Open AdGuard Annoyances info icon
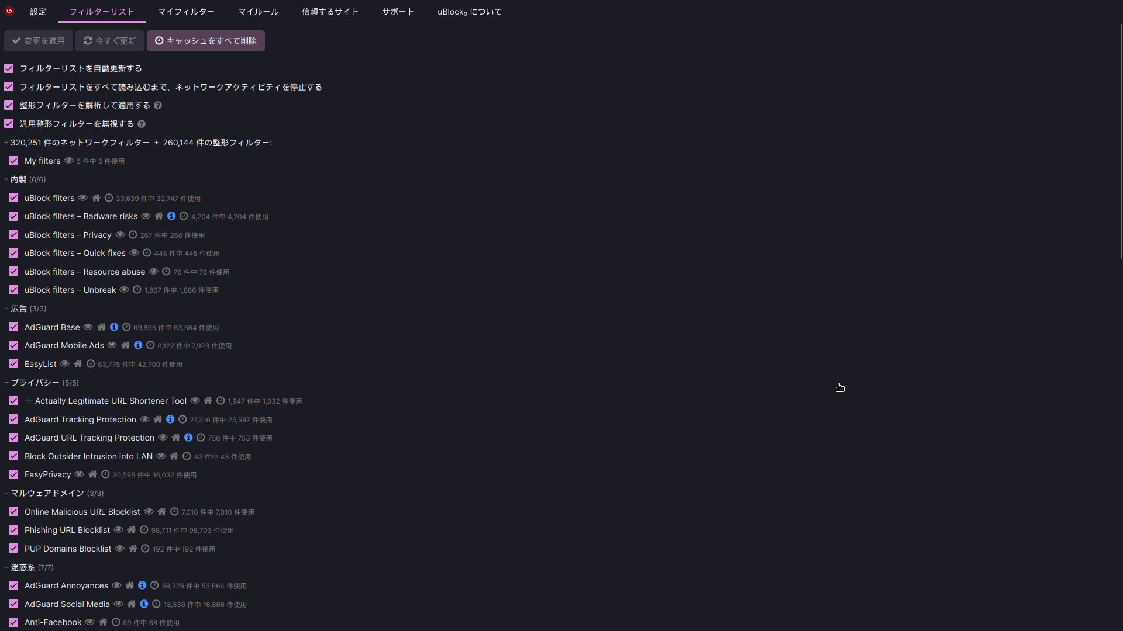This screenshot has width=1123, height=631. click(142, 585)
